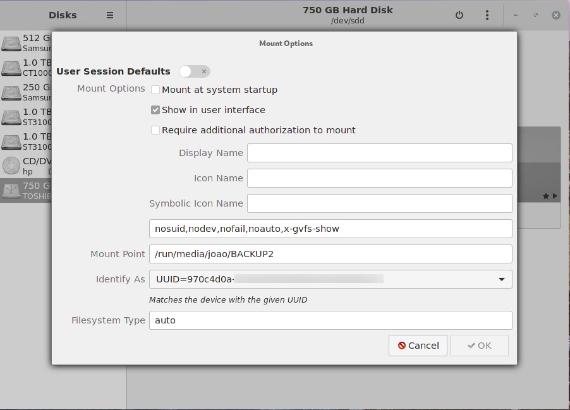Select the first 1.0 TB ST3100 disk

(26, 117)
